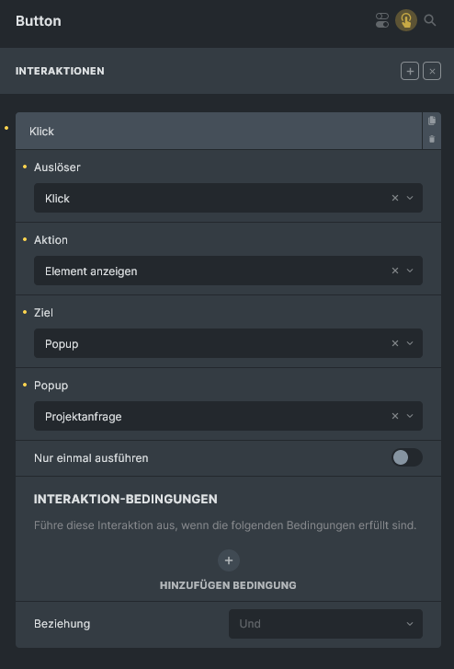Click the Hinzufügen Bedingung label
The image size is (454, 669).
pos(228,585)
